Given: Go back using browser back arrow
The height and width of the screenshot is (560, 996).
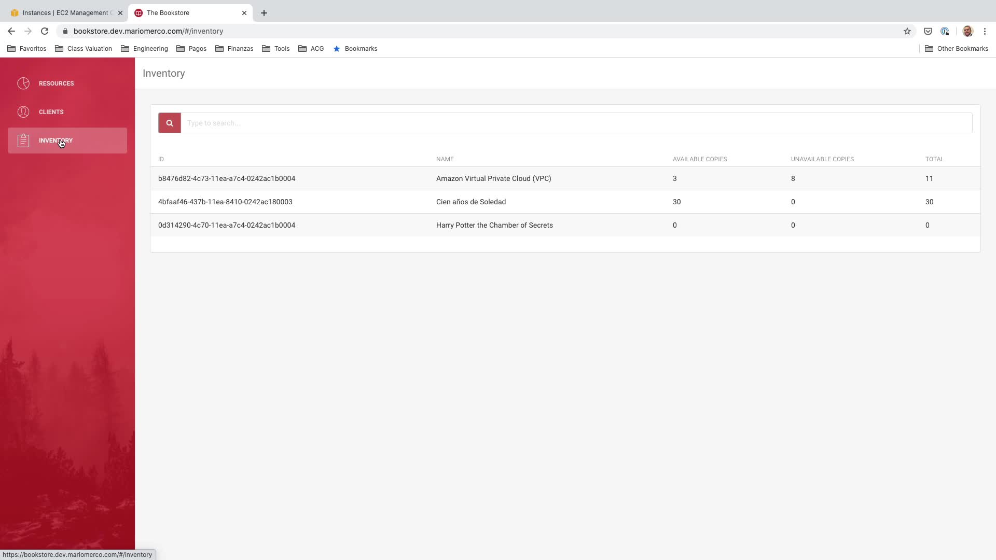Looking at the screenshot, I should [x=11, y=31].
